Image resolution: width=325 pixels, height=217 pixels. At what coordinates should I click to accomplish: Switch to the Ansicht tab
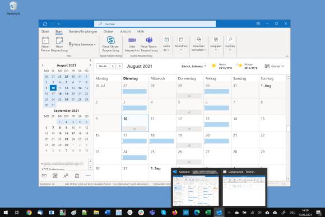[x=126, y=31]
